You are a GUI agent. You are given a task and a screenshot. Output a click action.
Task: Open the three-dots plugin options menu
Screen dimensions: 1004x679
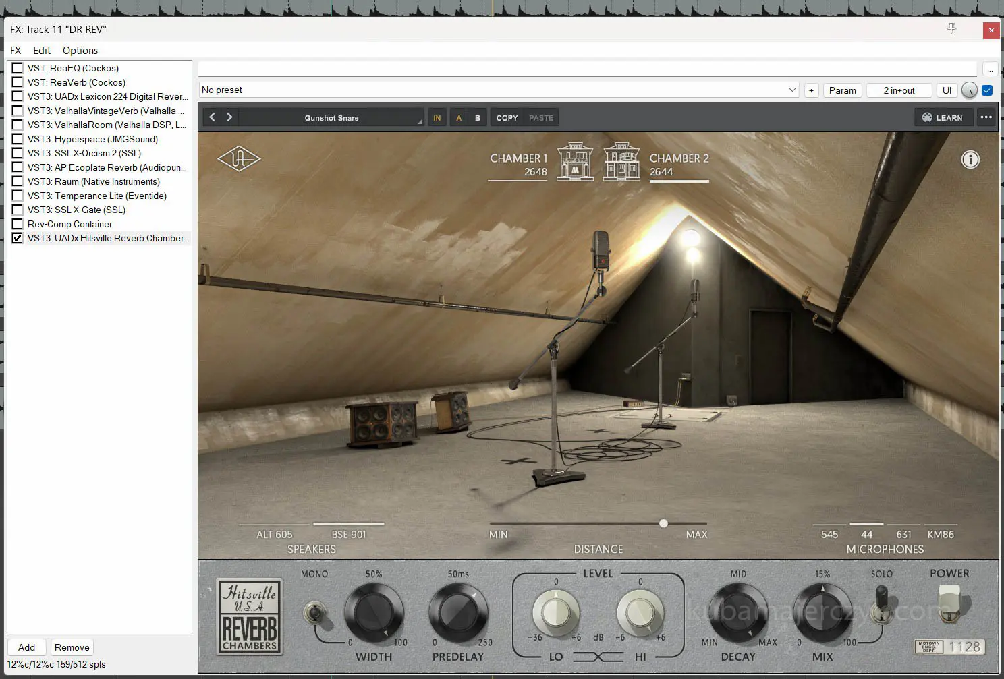(986, 117)
